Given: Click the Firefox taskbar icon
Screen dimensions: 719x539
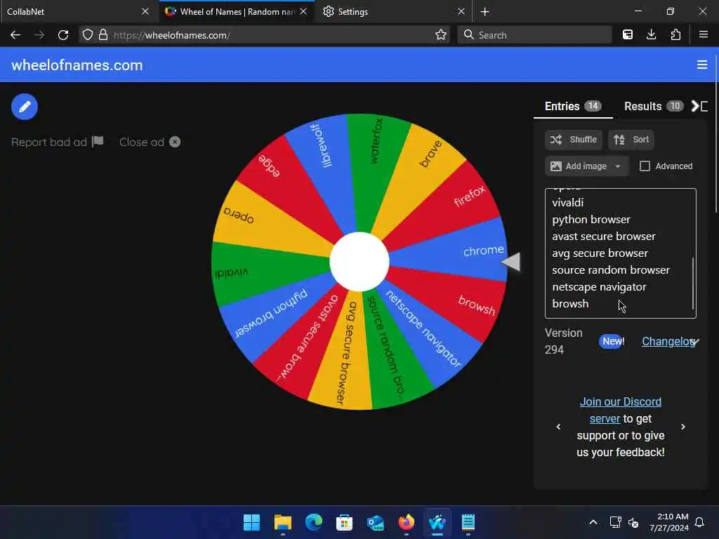Looking at the screenshot, I should pyautogui.click(x=407, y=522).
